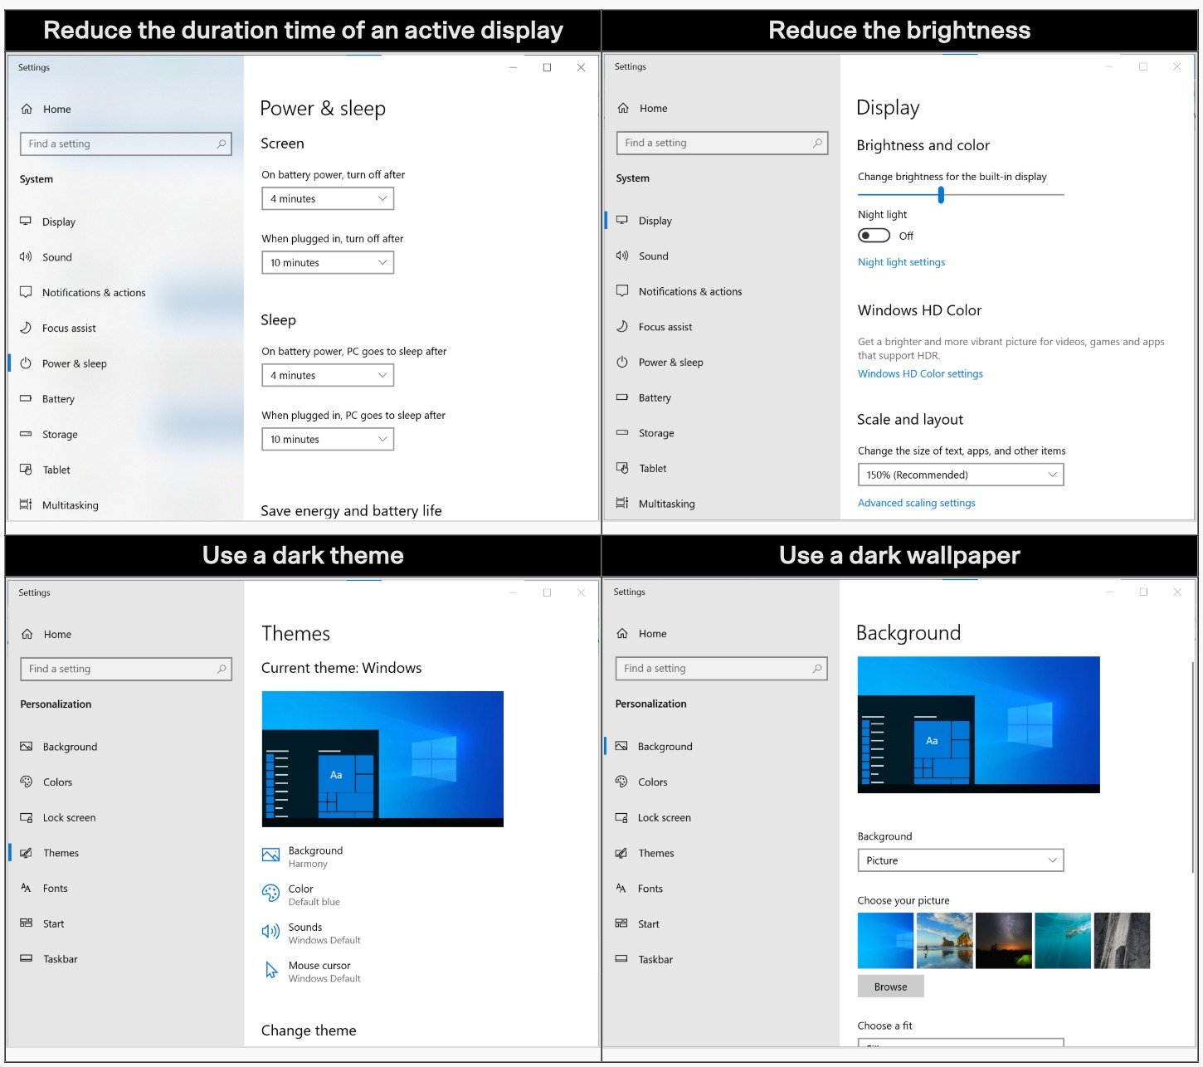Open the 'On battery power, turn off after' screen dropdown
The height and width of the screenshot is (1067, 1203).
[x=328, y=199]
